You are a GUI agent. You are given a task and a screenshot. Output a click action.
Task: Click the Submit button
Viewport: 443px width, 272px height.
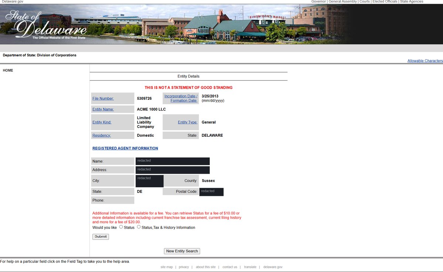coord(100,237)
